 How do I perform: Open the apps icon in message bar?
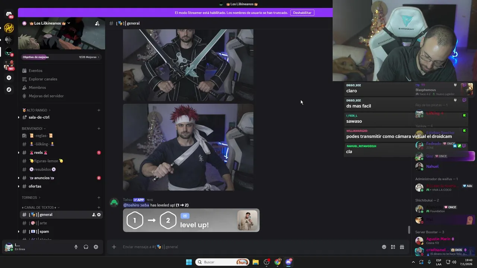[x=393, y=247]
